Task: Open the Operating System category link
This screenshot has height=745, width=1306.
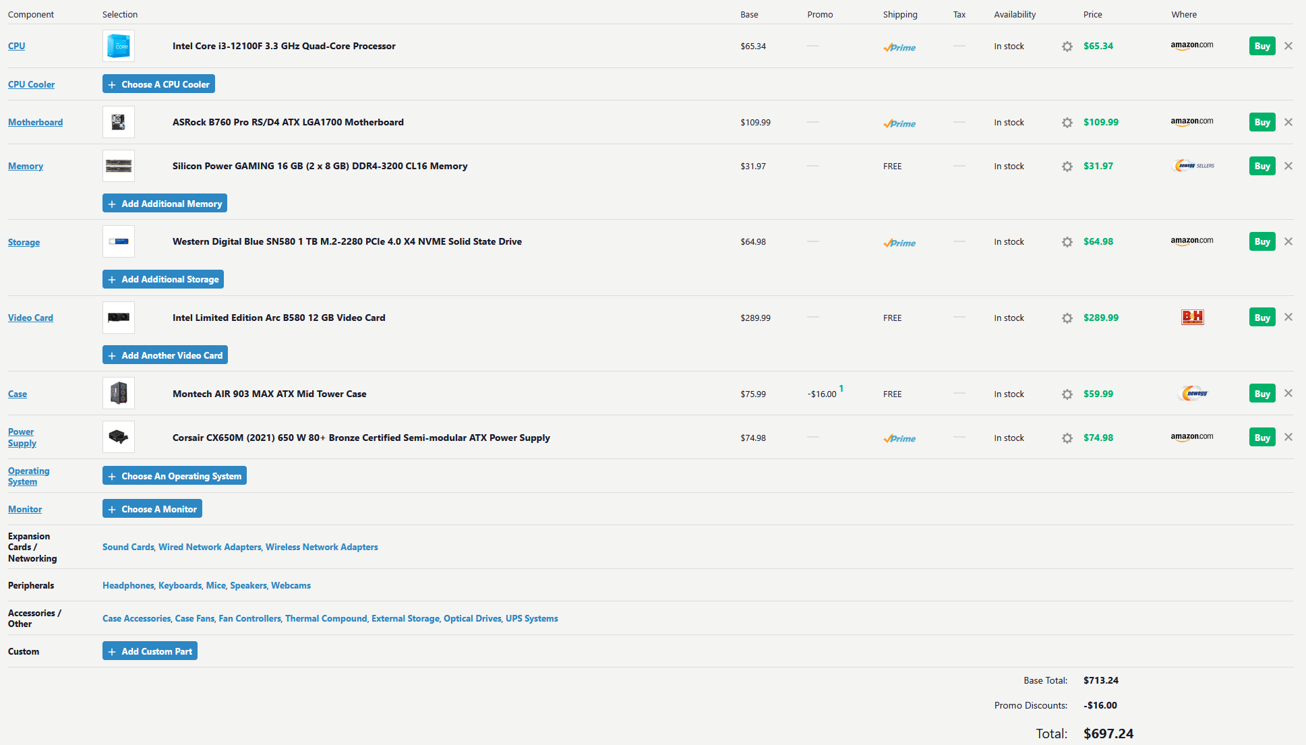Action: (x=28, y=476)
